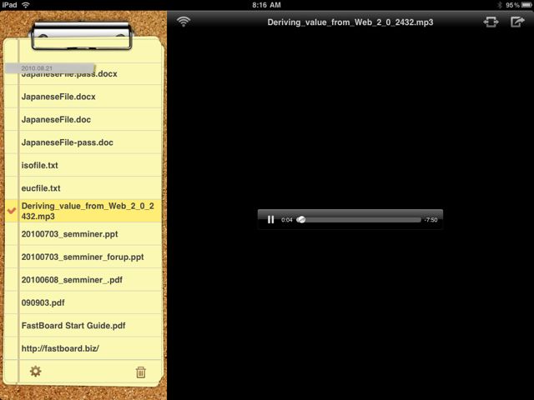
Task: Open JapaneseFile.docx
Action: (x=83, y=97)
